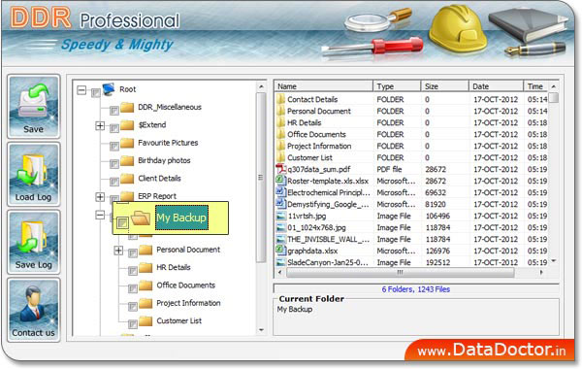This screenshot has height=369, width=582.
Task: Sort file list by Date column
Action: (496, 86)
